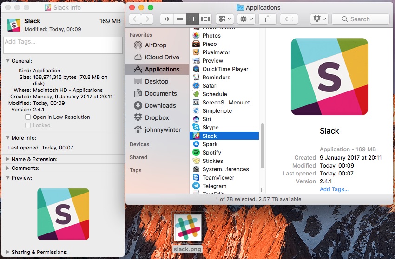The image size is (395, 259).
Task: Select the Photos app icon
Action: [x=196, y=36]
